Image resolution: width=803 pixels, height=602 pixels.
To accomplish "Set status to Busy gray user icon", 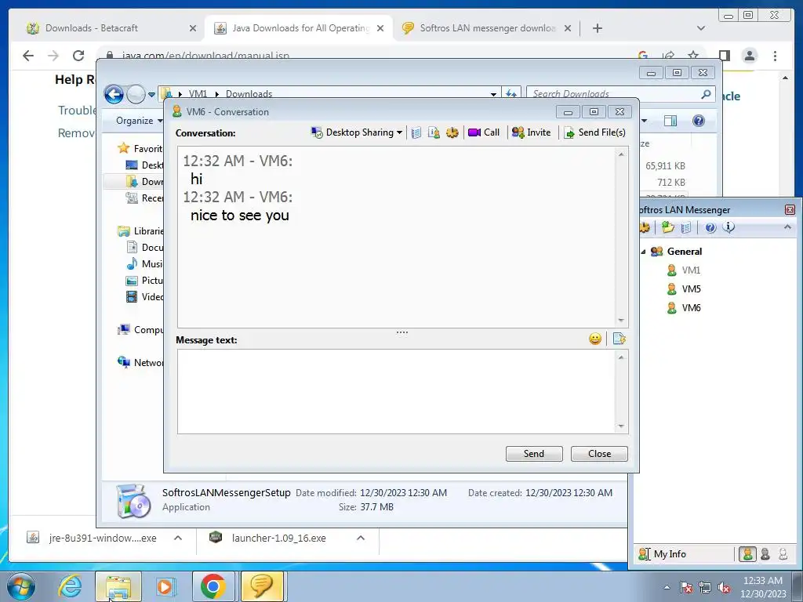I will [x=765, y=554].
